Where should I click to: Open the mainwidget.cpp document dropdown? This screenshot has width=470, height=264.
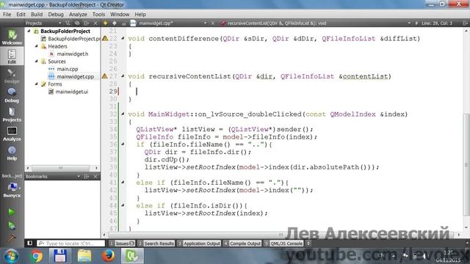205,23
